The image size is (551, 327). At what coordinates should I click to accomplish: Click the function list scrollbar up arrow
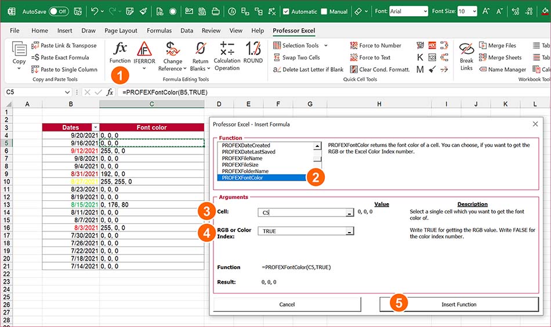click(317, 146)
